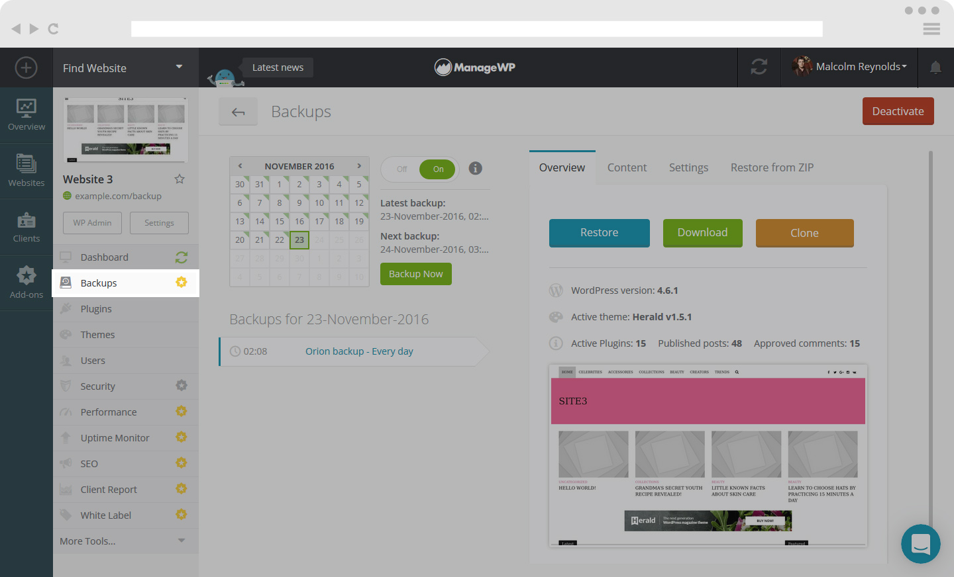954x577 pixels.
Task: Open the notifications bell
Action: [935, 67]
